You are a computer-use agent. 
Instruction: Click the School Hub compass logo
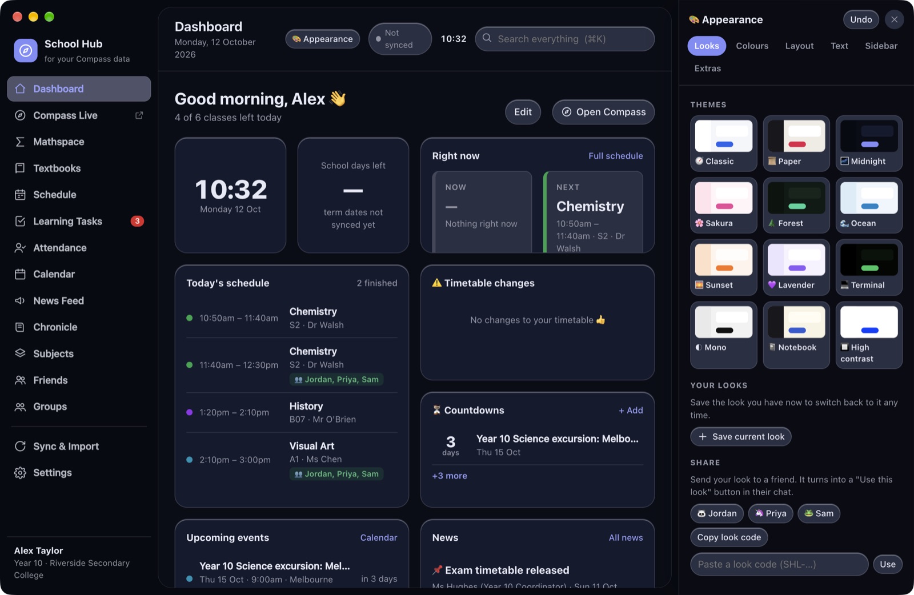pos(26,50)
